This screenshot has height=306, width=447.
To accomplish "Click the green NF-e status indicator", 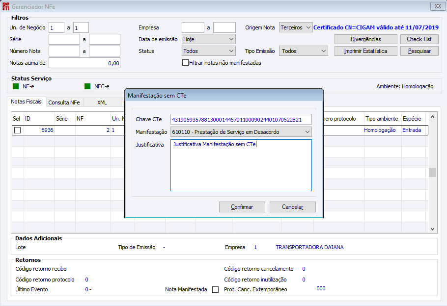I will pyautogui.click(x=16, y=86).
